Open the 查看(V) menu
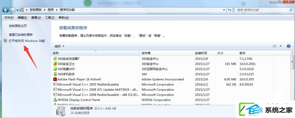The image size is (295, 118). (36, 18)
